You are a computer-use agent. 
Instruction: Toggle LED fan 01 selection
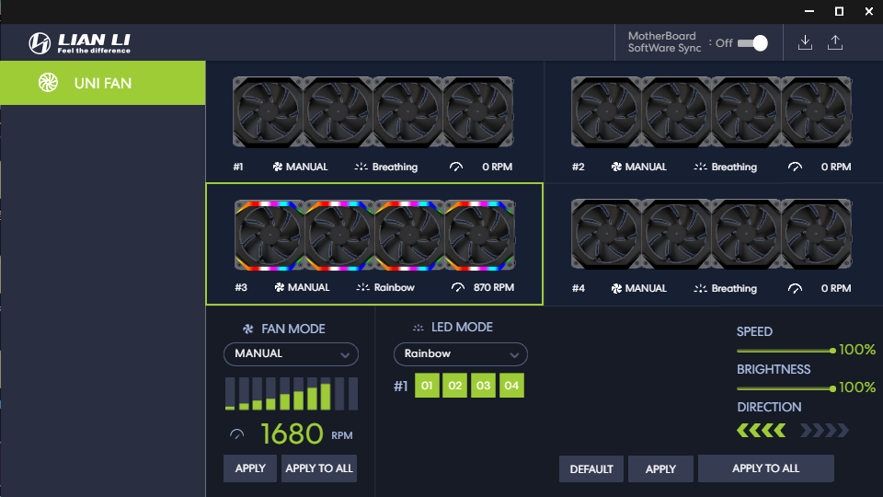pos(427,386)
